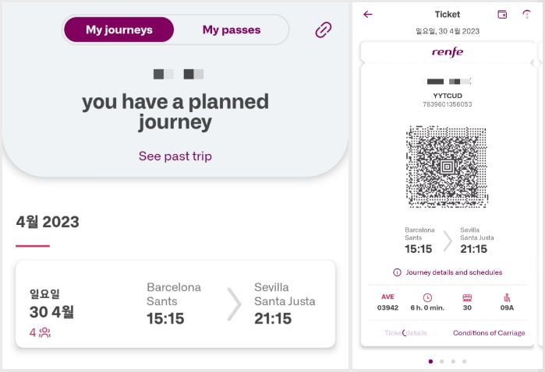Select the second ticket page dot
Screen dimensions: 545x372
442,361
